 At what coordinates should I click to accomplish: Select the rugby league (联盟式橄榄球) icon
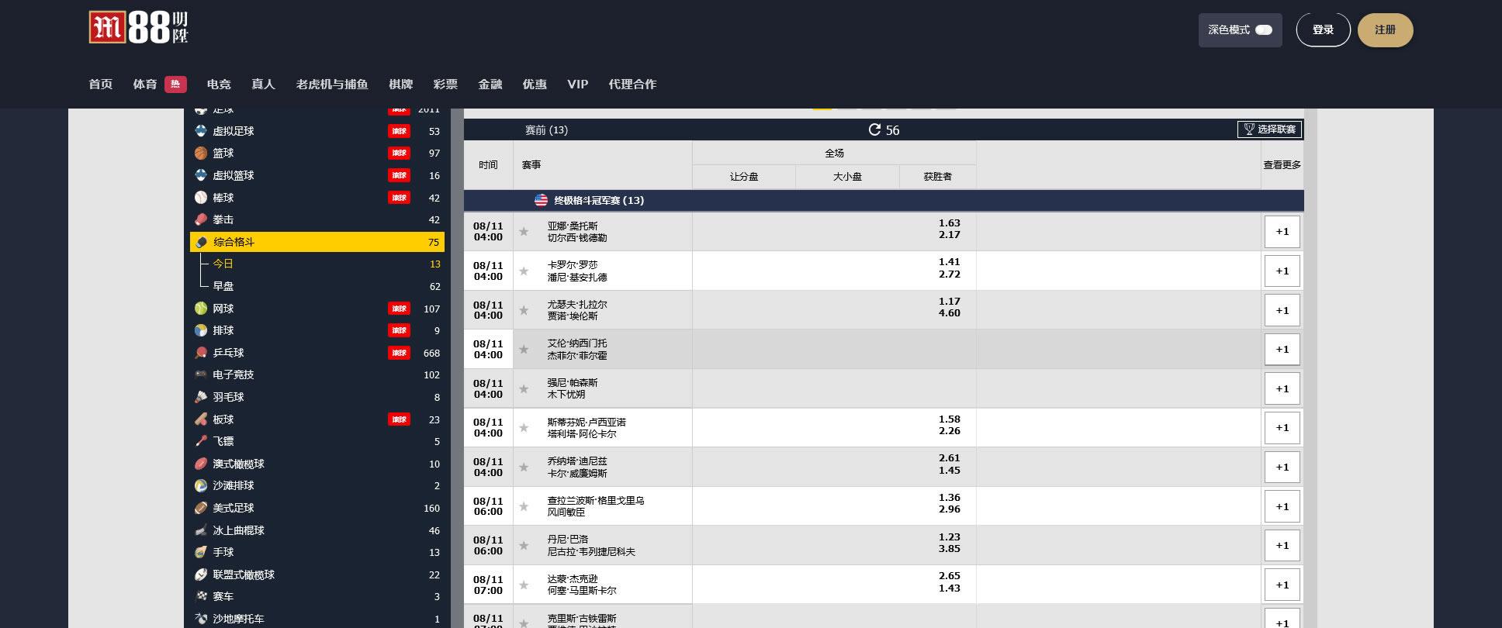(x=201, y=575)
